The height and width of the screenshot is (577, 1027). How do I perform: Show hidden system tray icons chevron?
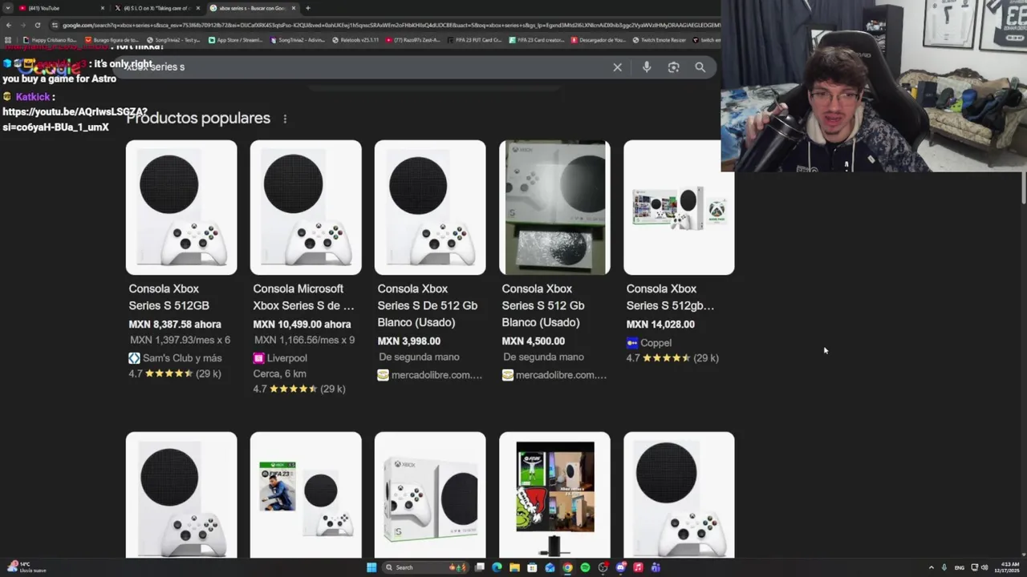point(931,567)
